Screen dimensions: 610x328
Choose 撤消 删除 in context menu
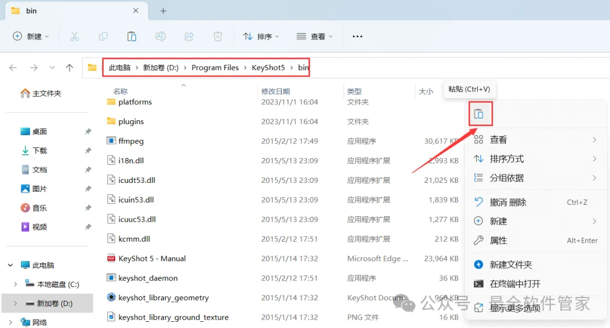[535, 202]
